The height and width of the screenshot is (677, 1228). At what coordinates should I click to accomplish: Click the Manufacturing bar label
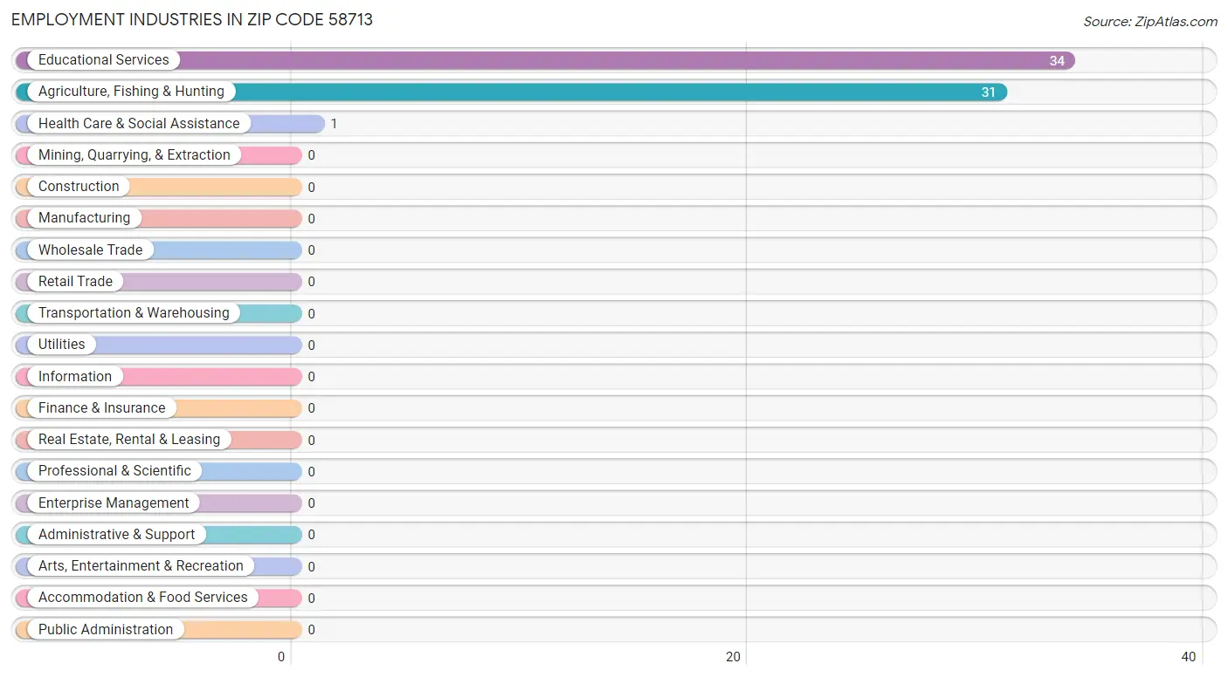tap(84, 218)
